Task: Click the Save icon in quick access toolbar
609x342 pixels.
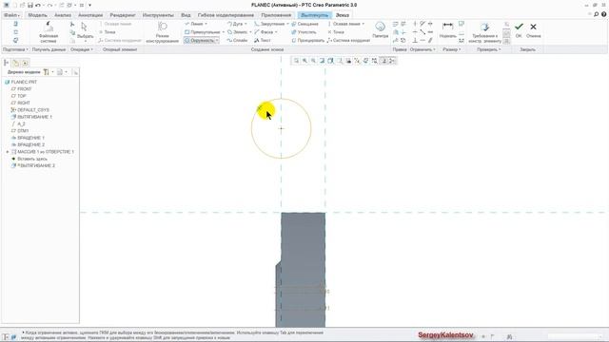Action: (x=30, y=5)
